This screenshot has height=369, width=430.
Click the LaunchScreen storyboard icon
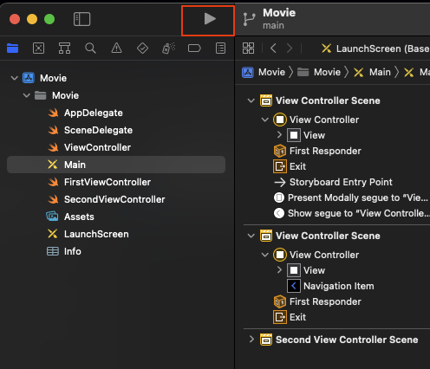pos(53,234)
